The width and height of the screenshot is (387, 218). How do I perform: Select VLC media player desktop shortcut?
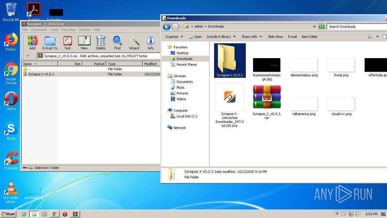(x=11, y=192)
